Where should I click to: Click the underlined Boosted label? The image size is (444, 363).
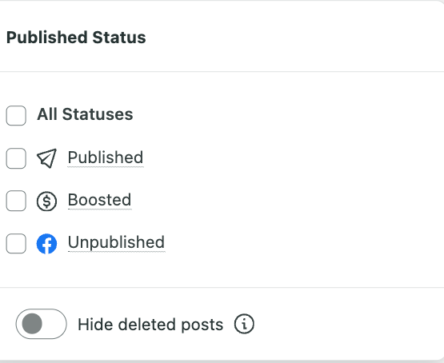[x=99, y=200]
